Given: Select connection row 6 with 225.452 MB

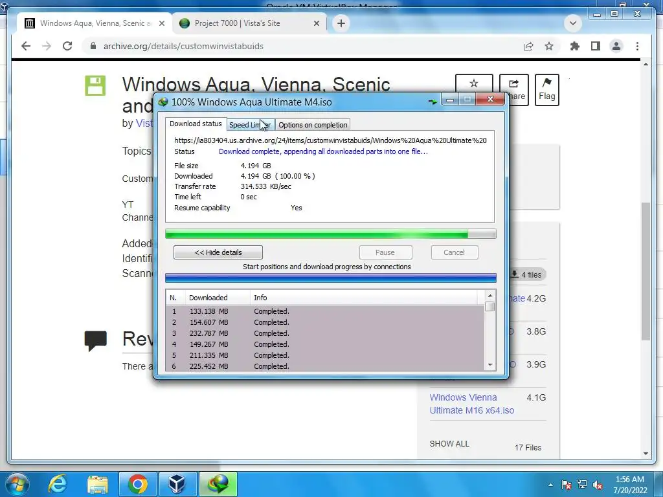Looking at the screenshot, I should [x=325, y=366].
